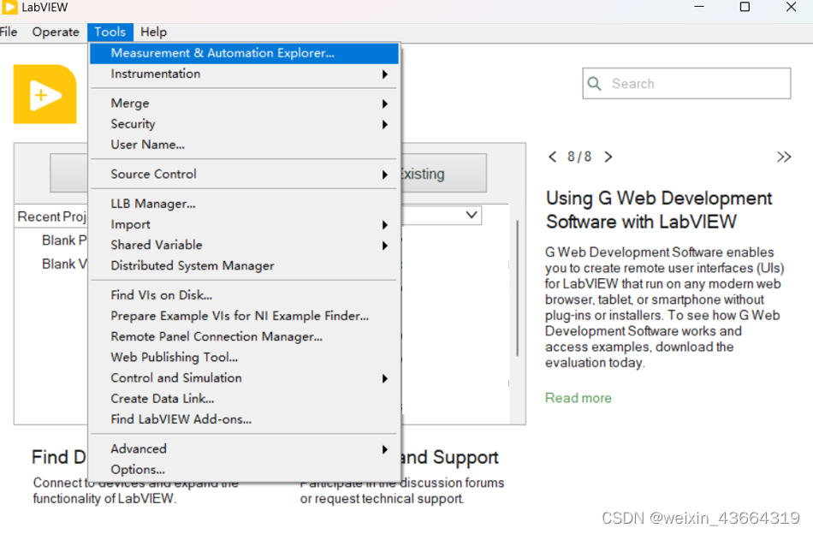Minimize the LabVIEW window
Image resolution: width=813 pixels, height=534 pixels.
699,7
